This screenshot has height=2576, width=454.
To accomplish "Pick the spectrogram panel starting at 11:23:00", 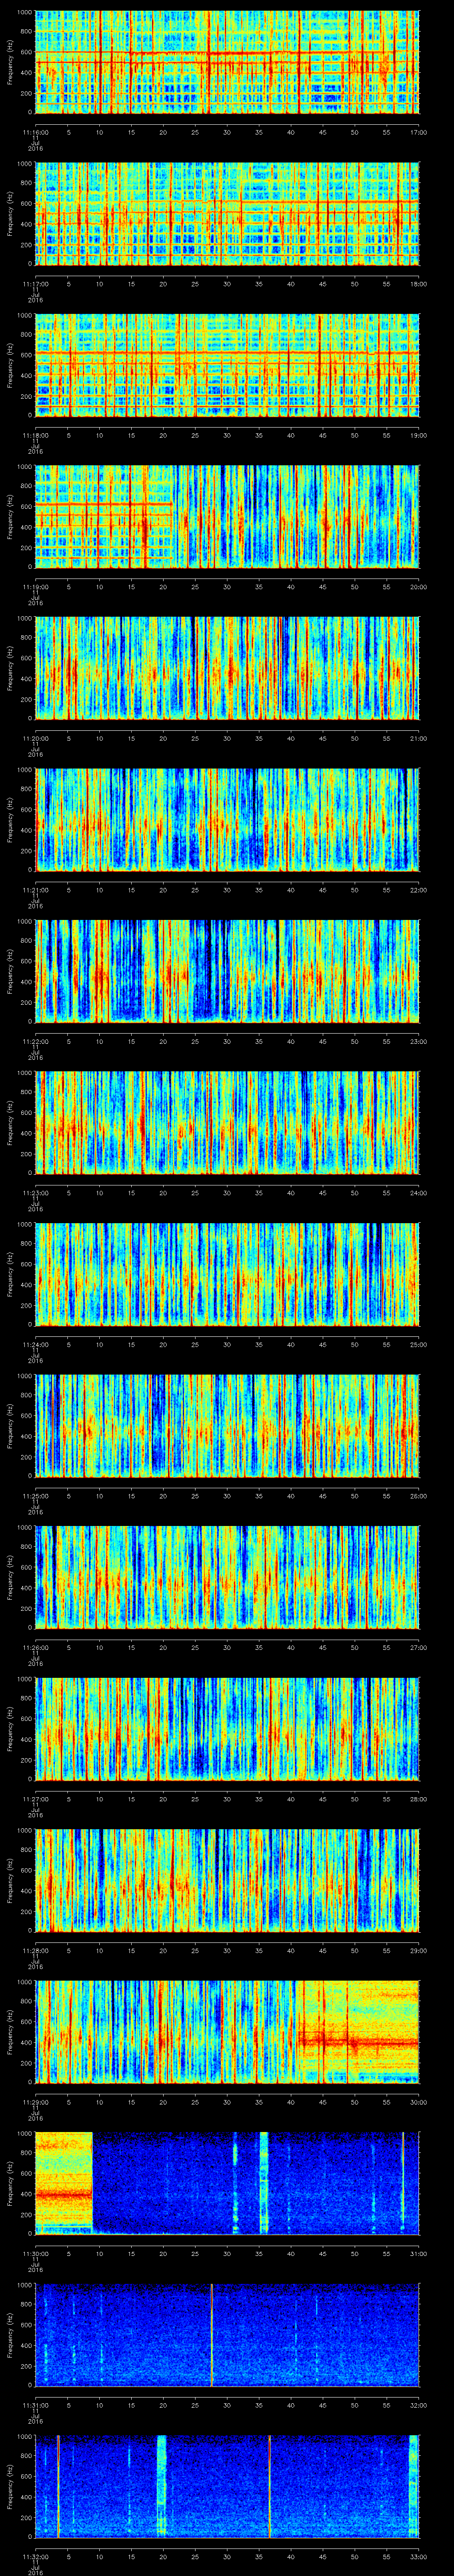I will click(x=227, y=1123).
